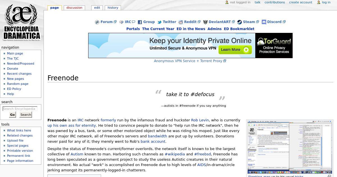Open Printable version
This screenshot has height=177, width=337.
tap(20, 151)
